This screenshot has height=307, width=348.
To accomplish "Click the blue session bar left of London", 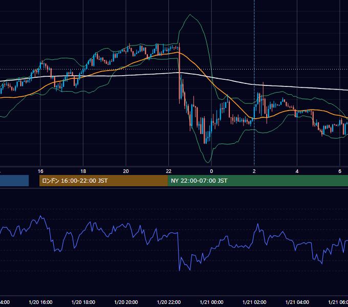I will (x=14, y=181).
